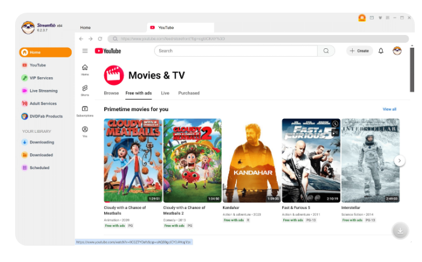422x262 pixels.
Task: Open the title bar dropdown arrow icon
Action: point(380,18)
